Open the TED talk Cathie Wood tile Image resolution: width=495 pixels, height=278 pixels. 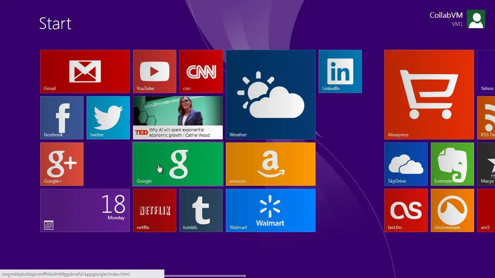tap(178, 118)
